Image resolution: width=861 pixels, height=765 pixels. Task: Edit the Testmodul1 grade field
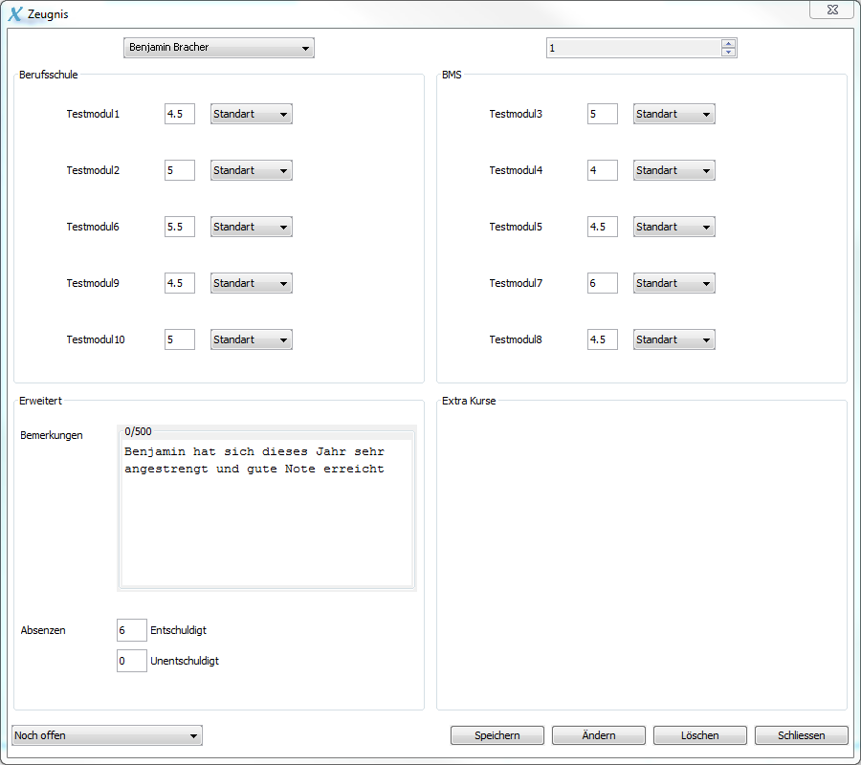(180, 114)
